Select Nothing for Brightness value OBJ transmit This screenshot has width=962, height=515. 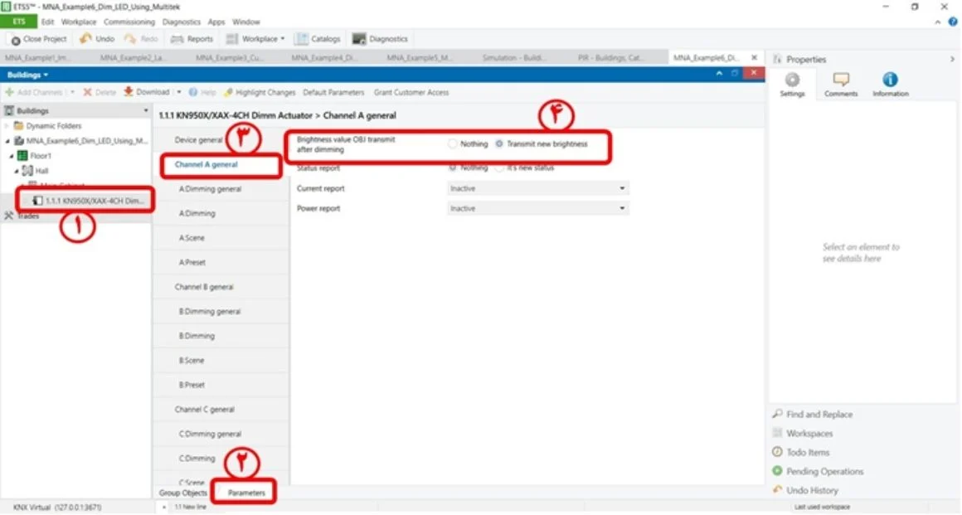coord(452,143)
